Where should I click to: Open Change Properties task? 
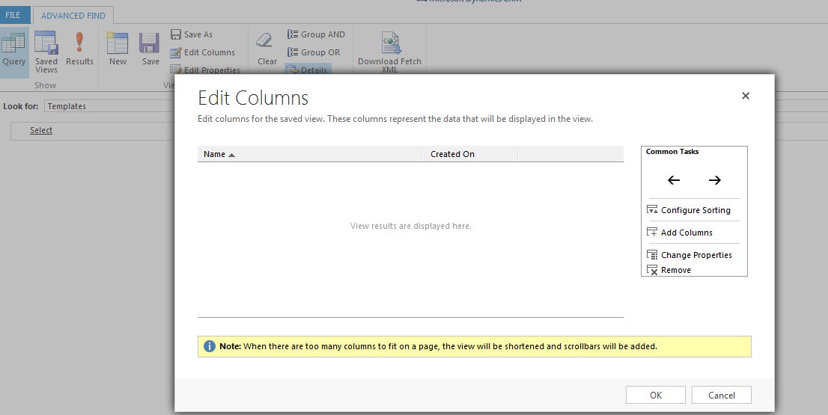(x=689, y=255)
